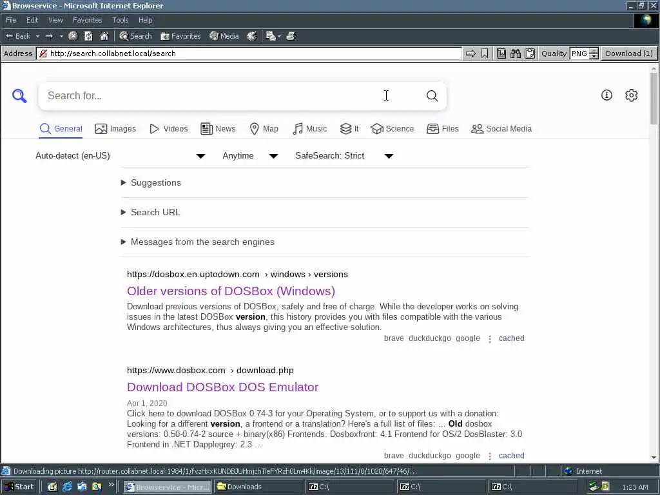Click the Back navigation button
The width and height of the screenshot is (660, 495).
click(x=17, y=36)
